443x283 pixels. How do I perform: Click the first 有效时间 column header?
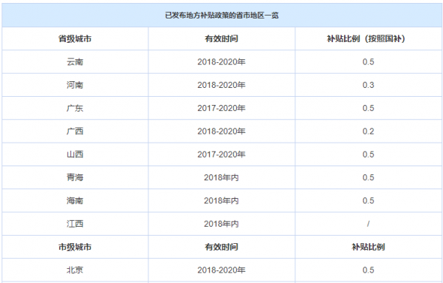[x=221, y=38]
